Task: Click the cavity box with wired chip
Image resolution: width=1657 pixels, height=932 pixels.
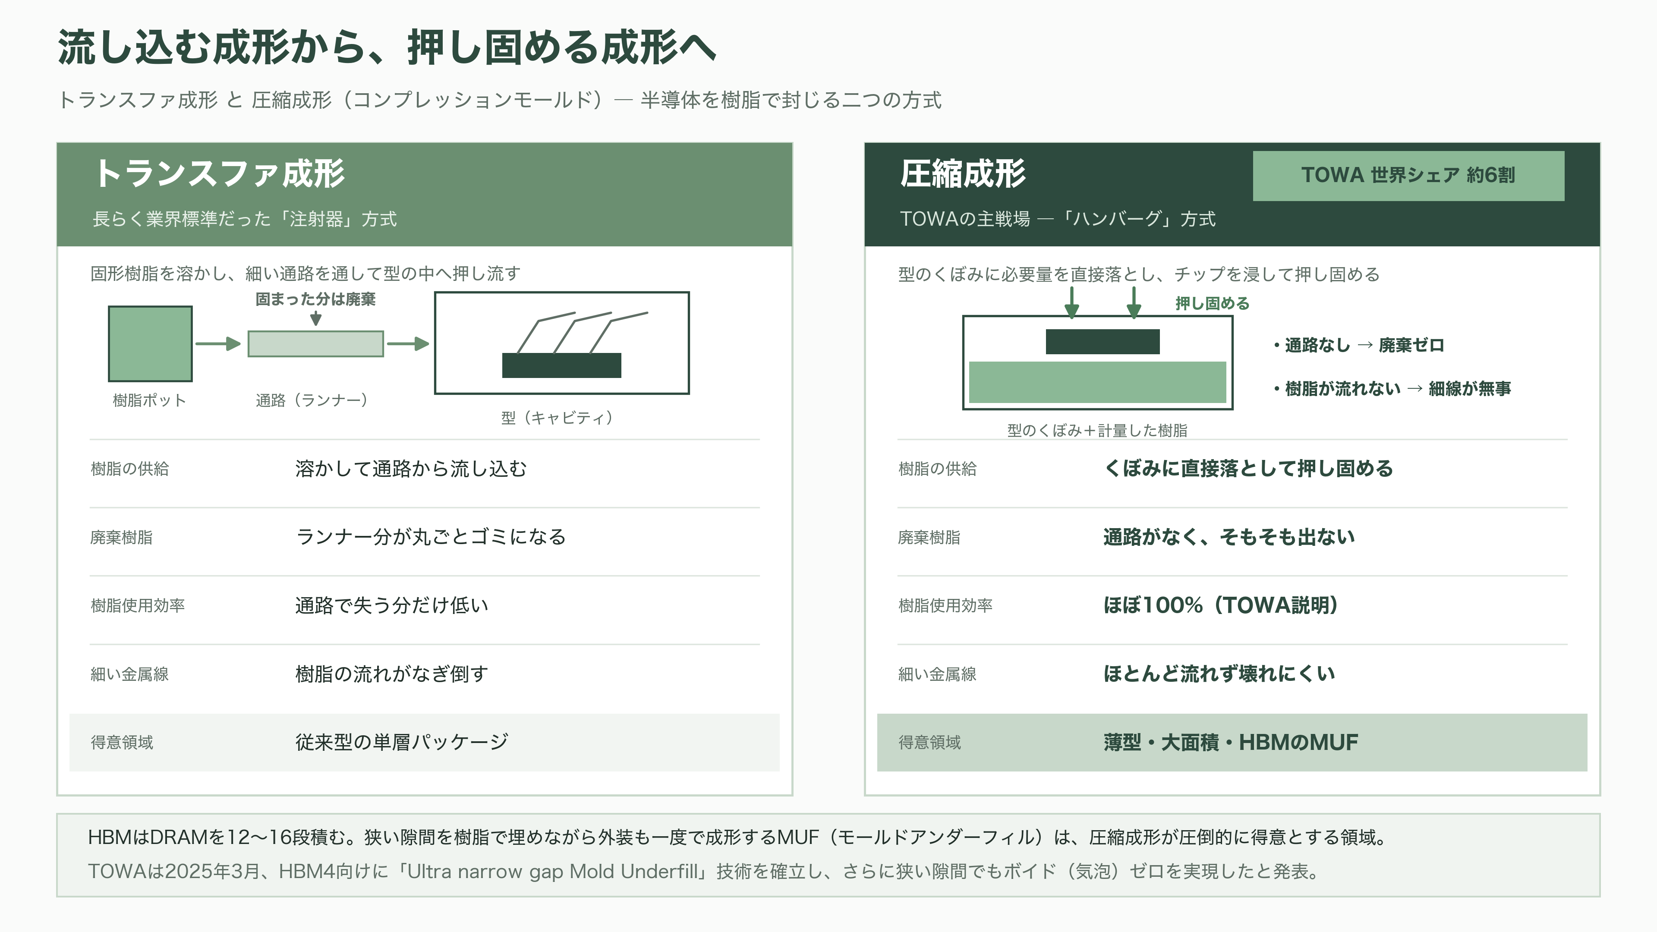Action: coord(561,343)
